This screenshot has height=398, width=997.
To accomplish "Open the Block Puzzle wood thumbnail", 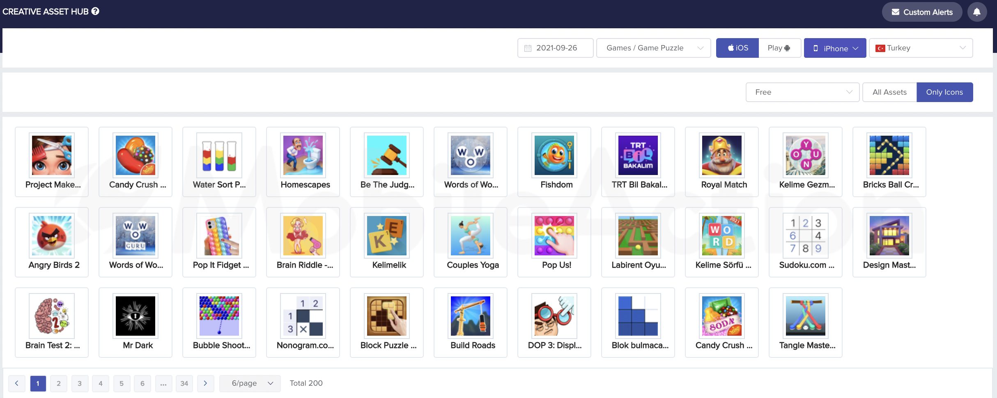I will (387, 316).
